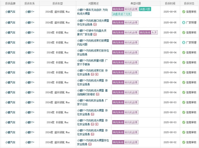Open complaint 方向机线束打胶裸露风险问题
The width and height of the screenshot is (199, 148).
point(93,42)
